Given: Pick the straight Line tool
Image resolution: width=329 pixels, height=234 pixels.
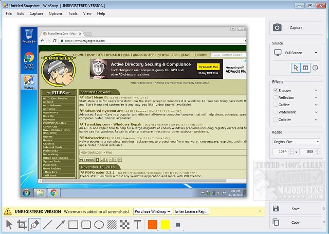Looking at the screenshot, I should tap(47, 225).
